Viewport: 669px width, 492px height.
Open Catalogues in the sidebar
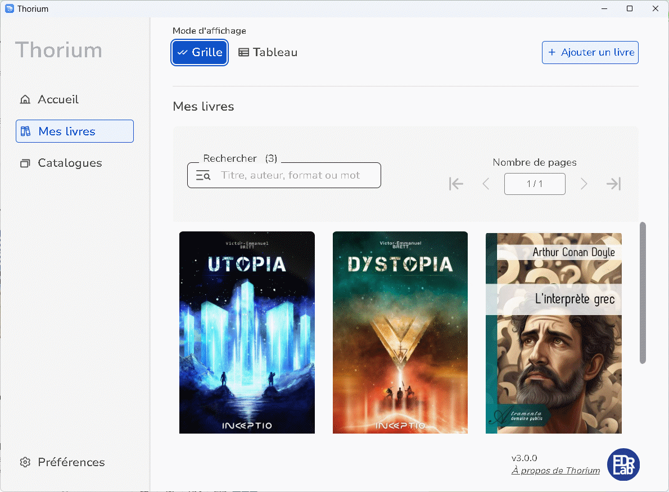[x=61, y=163]
